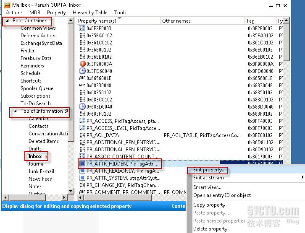
Task: Click the numeric icon beside PR_ASSOC_CONTENT_COUNT
Action: pos(82,156)
